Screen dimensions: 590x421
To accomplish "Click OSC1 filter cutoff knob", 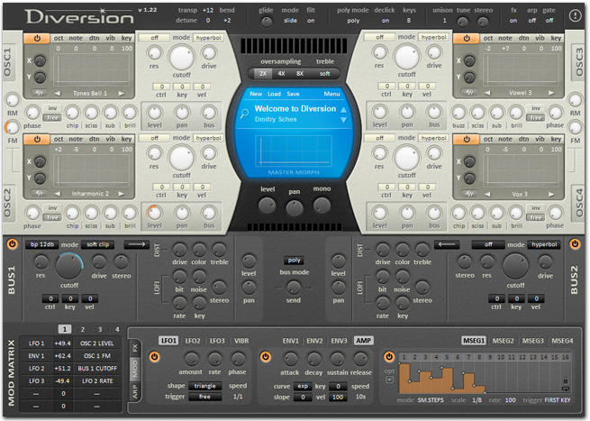I will click(181, 58).
